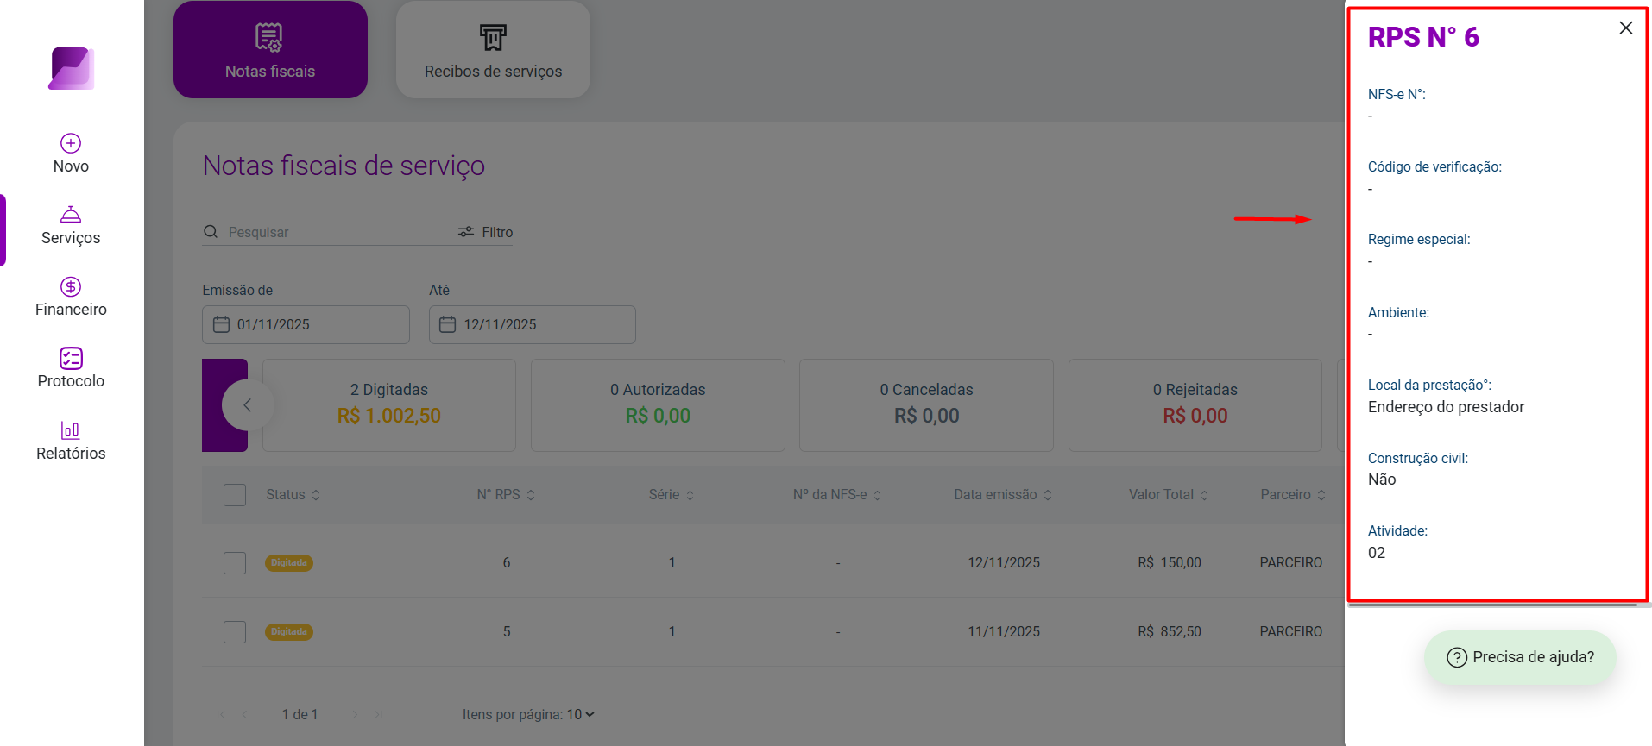Check the RPS 6 row checkbox
Image resolution: width=1652 pixels, height=746 pixels.
click(x=235, y=563)
